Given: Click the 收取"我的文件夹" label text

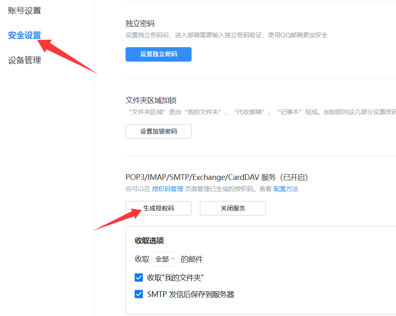Looking at the screenshot, I should 175,278.
